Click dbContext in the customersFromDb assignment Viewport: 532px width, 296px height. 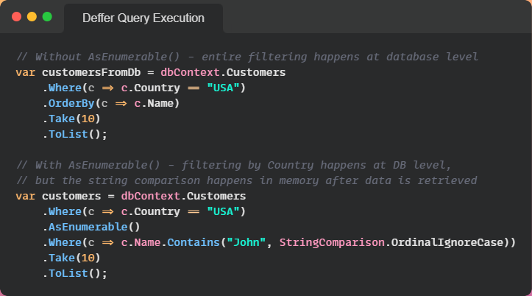pos(190,72)
